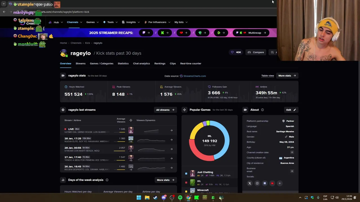This screenshot has width=360, height=202.
Task: Expand the Games dropdown
Action: [x=92, y=22]
